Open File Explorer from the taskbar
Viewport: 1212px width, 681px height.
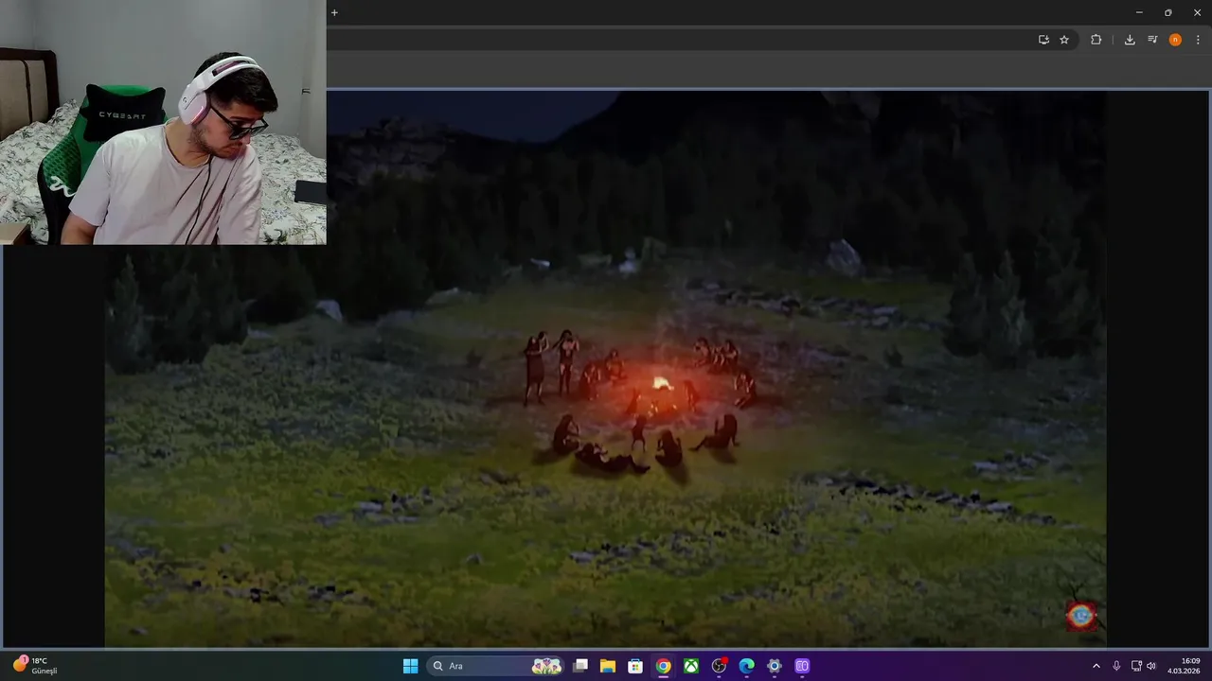coord(608,666)
